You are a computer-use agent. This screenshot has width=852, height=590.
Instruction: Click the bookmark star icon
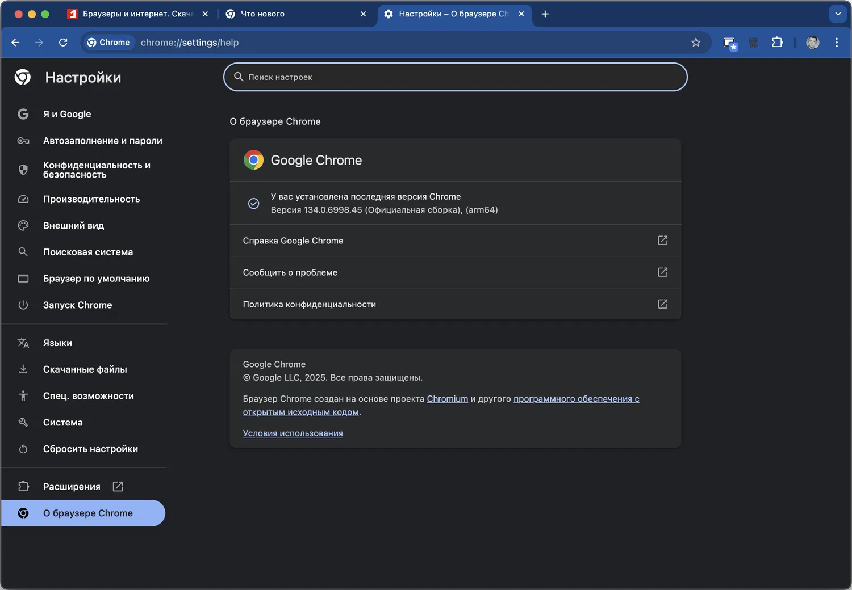(696, 43)
